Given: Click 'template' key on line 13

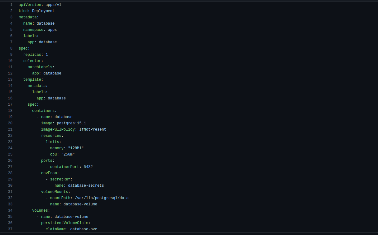Looking at the screenshot, I should click(x=32, y=79).
